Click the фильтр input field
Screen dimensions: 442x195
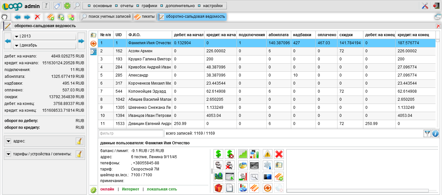point(131,133)
